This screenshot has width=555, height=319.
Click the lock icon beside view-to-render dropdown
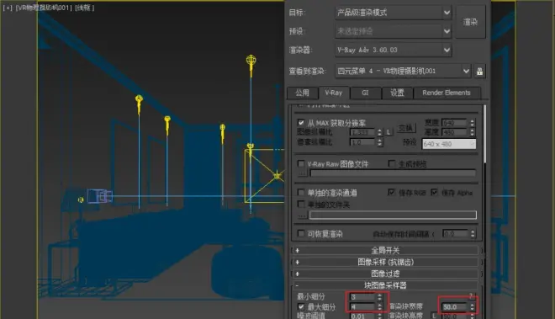point(479,72)
